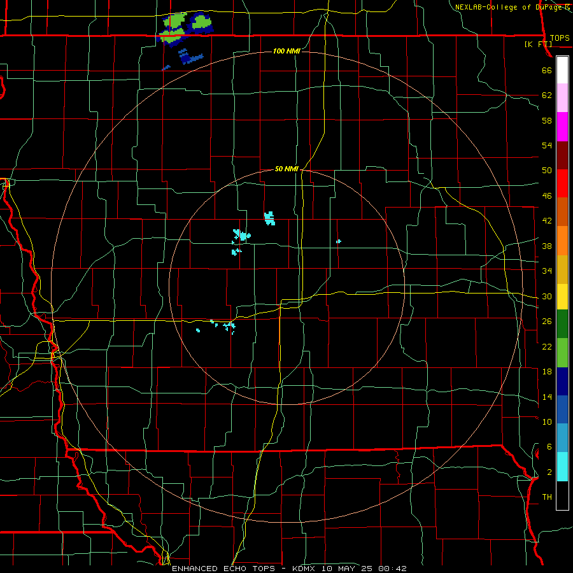Click the "6" scale label
The height and width of the screenshot is (573, 573).
pos(549,447)
